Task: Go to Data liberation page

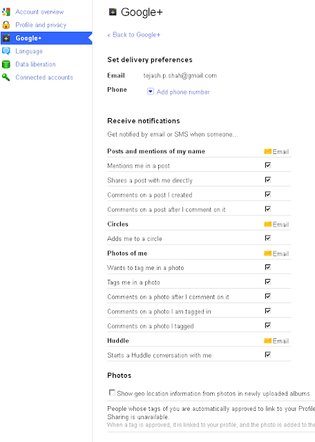Action: click(35, 64)
